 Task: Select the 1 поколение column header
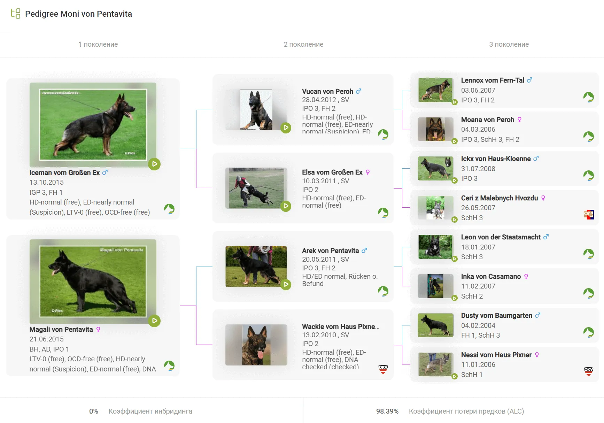tap(98, 44)
